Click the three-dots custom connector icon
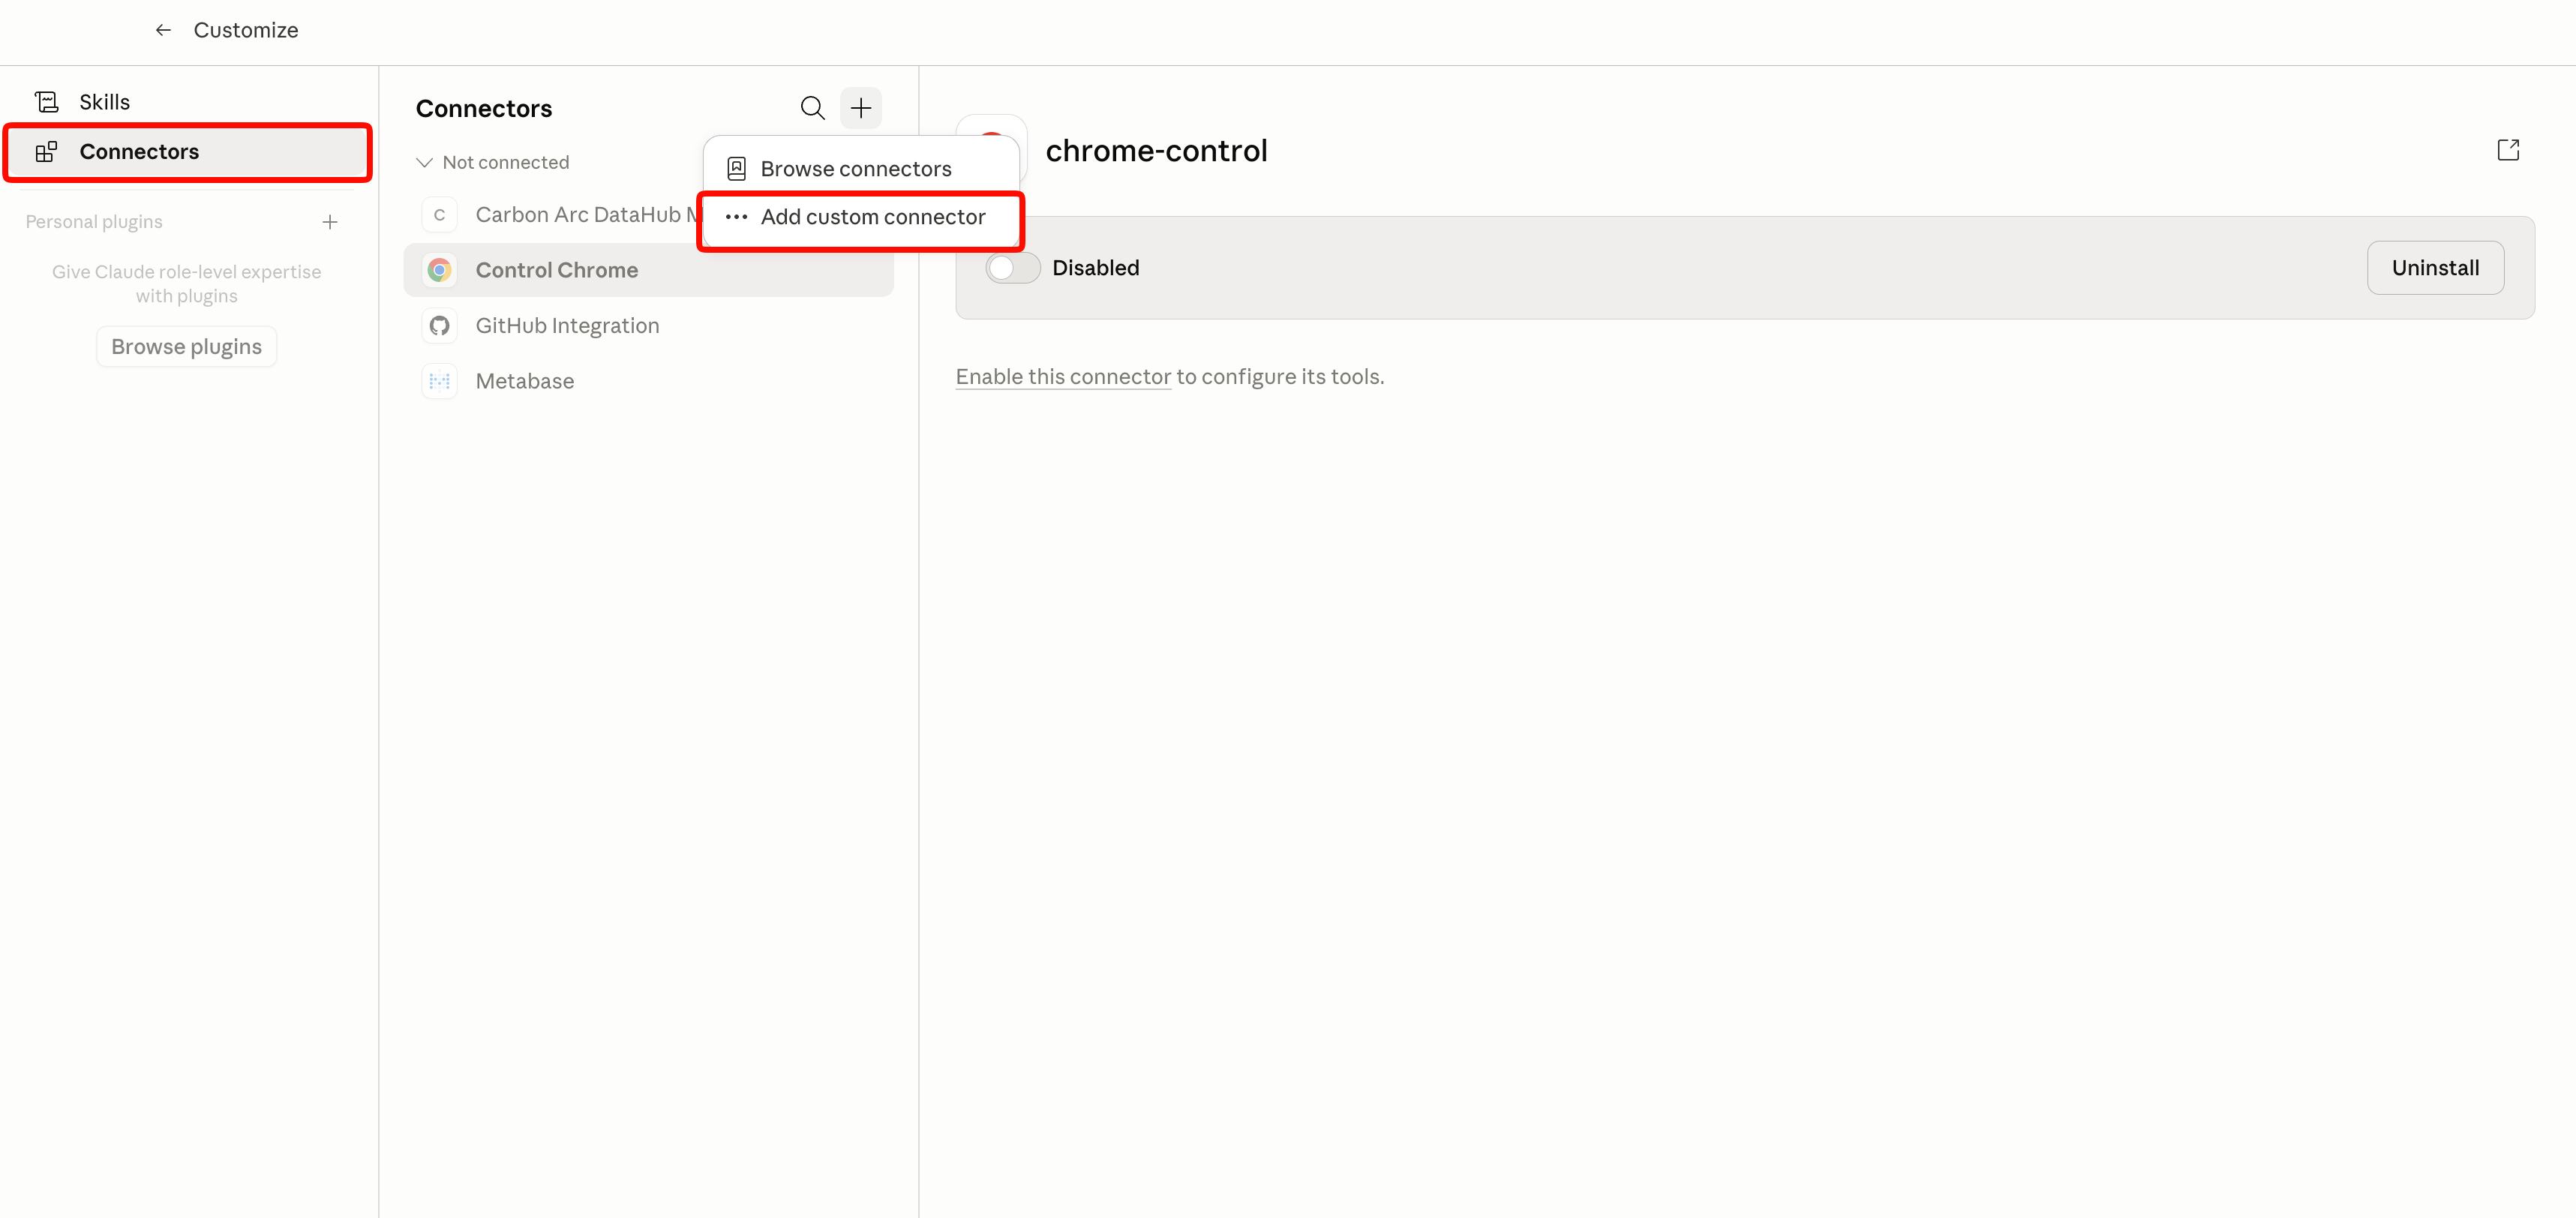The image size is (2576, 1218). point(736,217)
